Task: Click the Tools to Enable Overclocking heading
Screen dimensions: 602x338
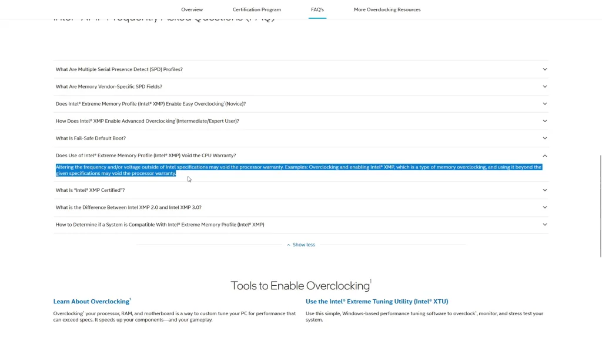Action: coord(301,286)
